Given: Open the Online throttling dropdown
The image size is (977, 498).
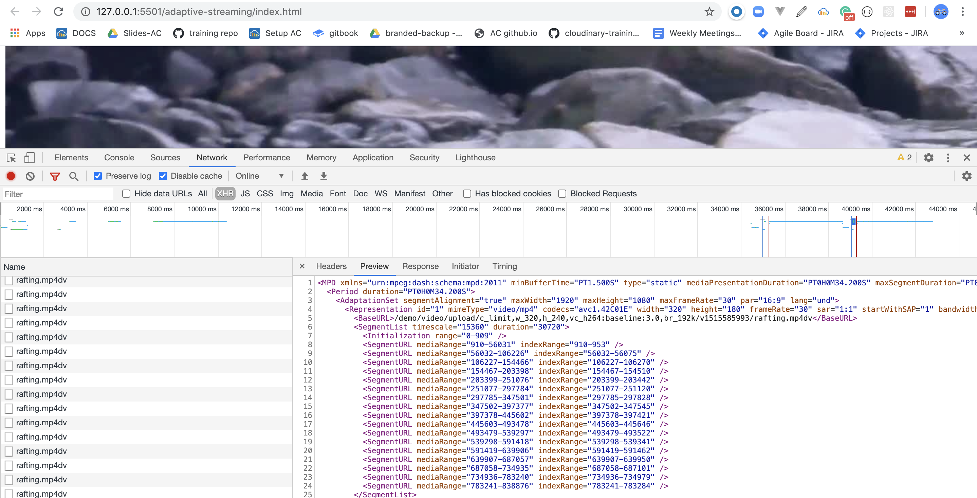Looking at the screenshot, I should (x=259, y=176).
